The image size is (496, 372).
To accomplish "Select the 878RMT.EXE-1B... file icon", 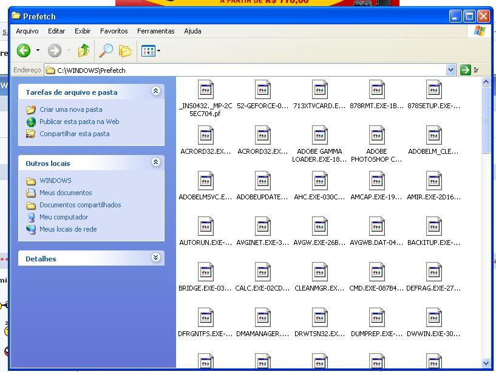I will point(377,89).
